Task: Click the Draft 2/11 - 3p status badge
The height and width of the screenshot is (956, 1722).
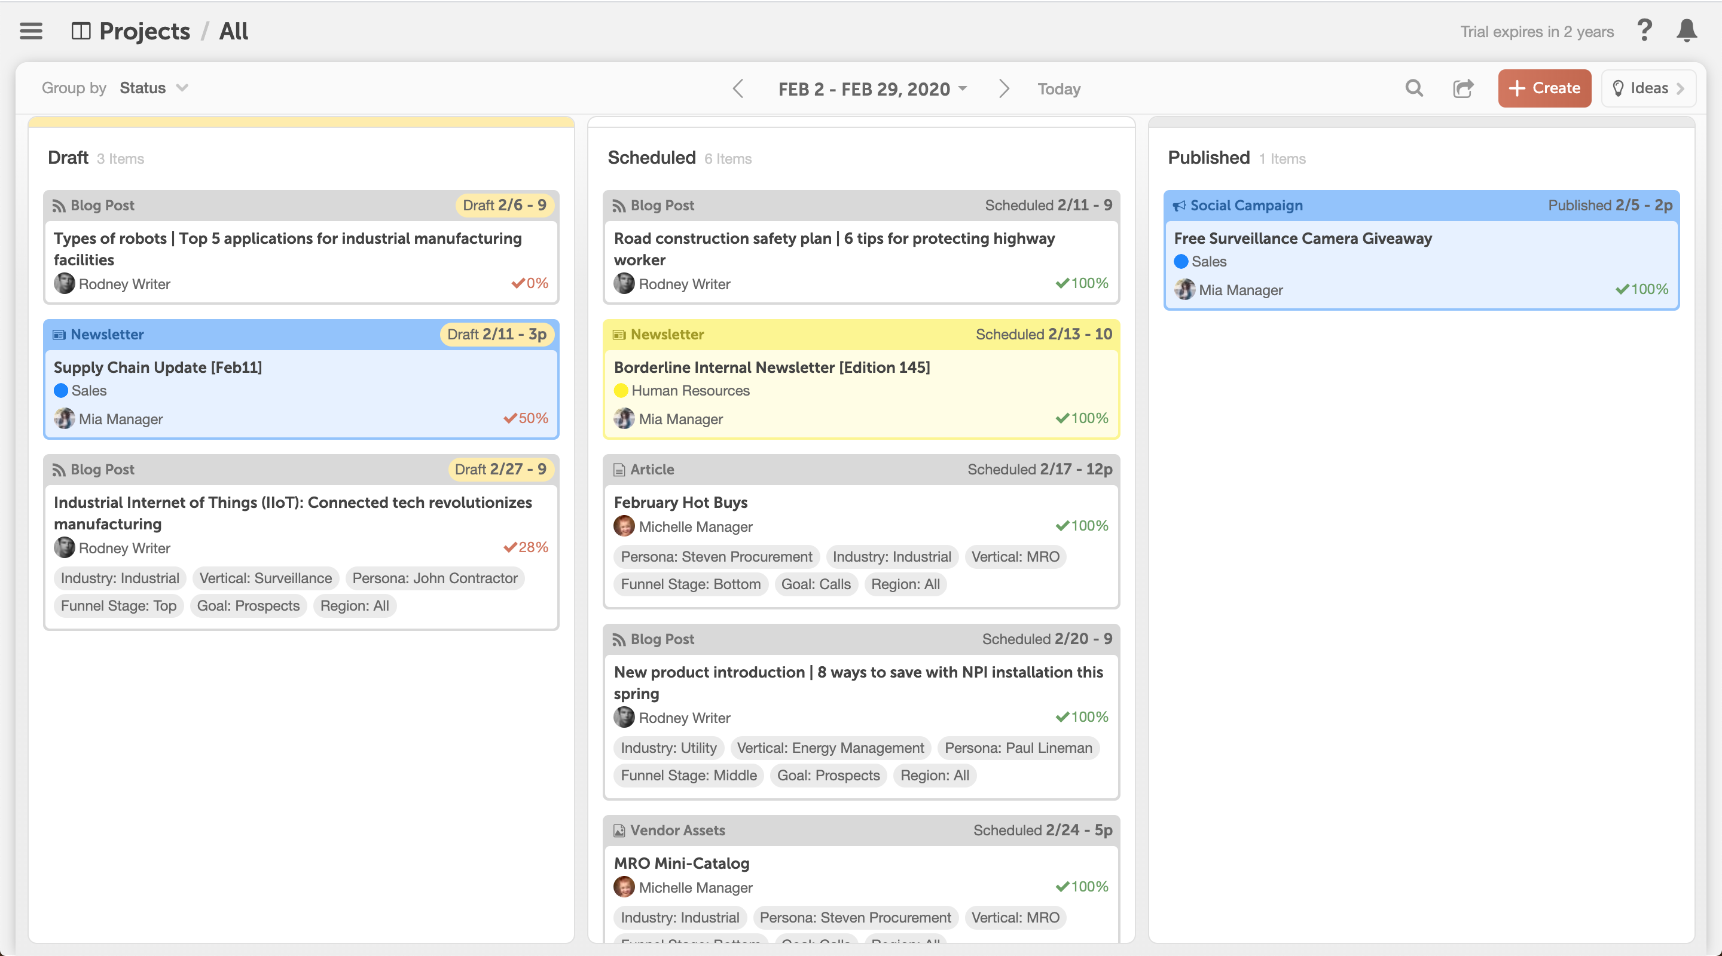Action: pyautogui.click(x=497, y=335)
